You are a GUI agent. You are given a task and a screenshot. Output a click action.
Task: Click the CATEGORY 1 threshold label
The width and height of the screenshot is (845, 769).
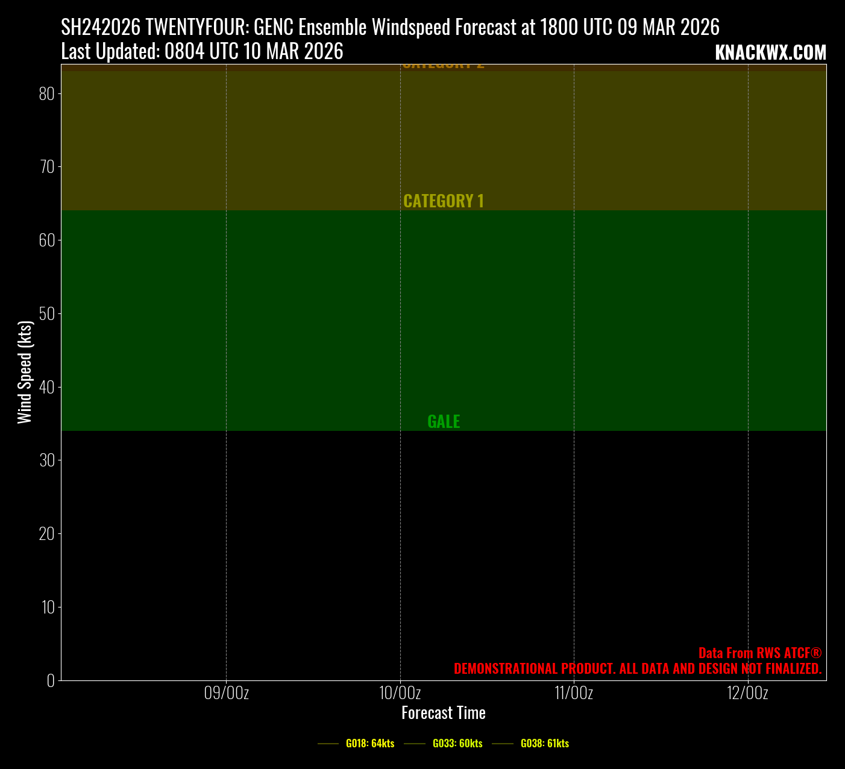tap(443, 201)
